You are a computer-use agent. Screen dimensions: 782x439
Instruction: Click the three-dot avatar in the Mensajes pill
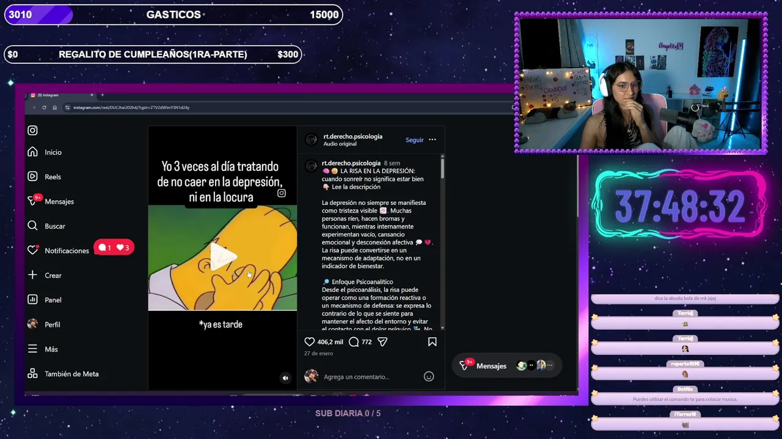[x=550, y=366]
